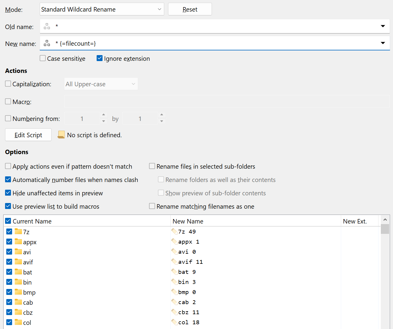This screenshot has height=329, width=393.
Task: Open the Edit Script button
Action: (28, 135)
